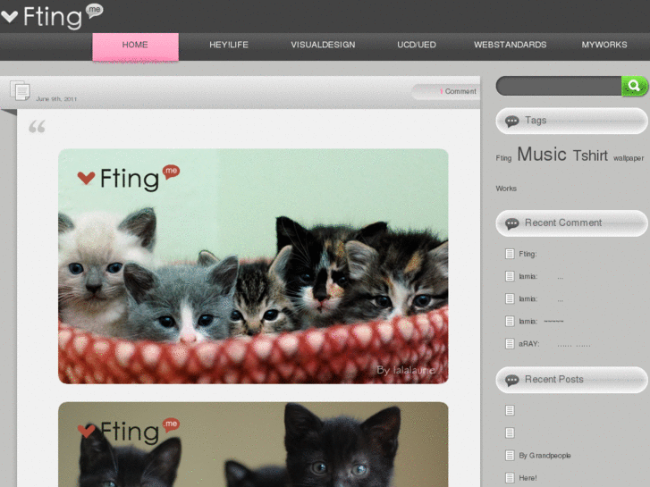Select the Fting tag in Tags
Viewport: 650px width, 487px height.
[x=503, y=158]
